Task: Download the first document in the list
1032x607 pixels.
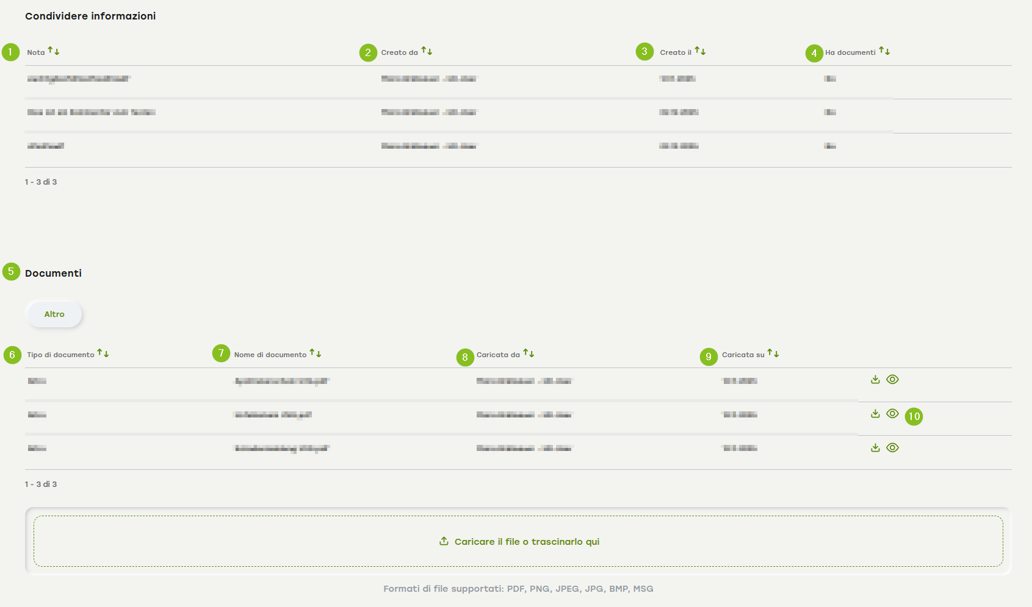Action: [x=875, y=380]
